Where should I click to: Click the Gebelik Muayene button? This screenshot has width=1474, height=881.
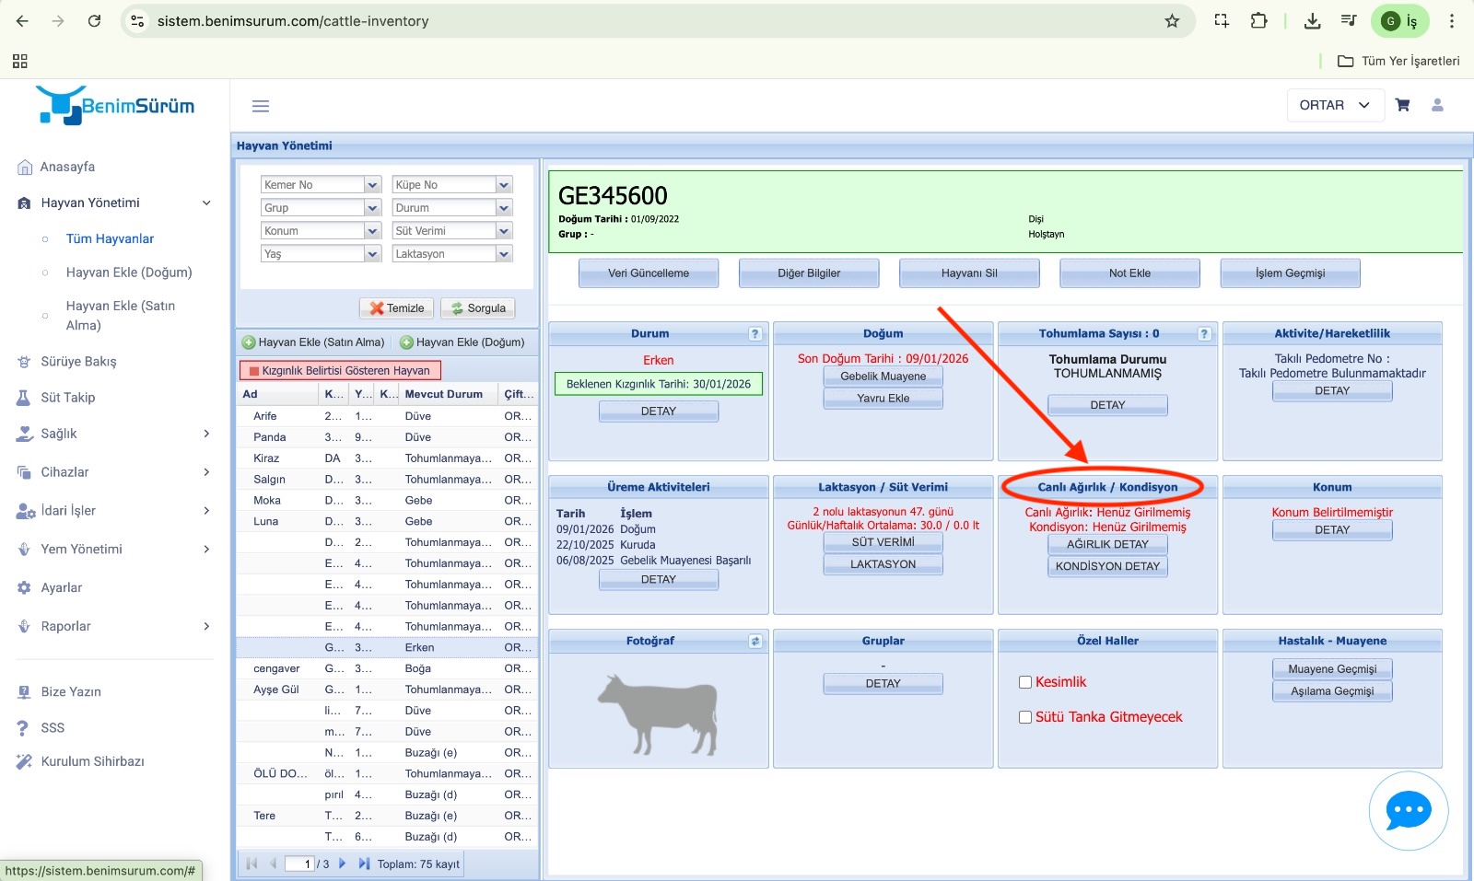point(883,377)
